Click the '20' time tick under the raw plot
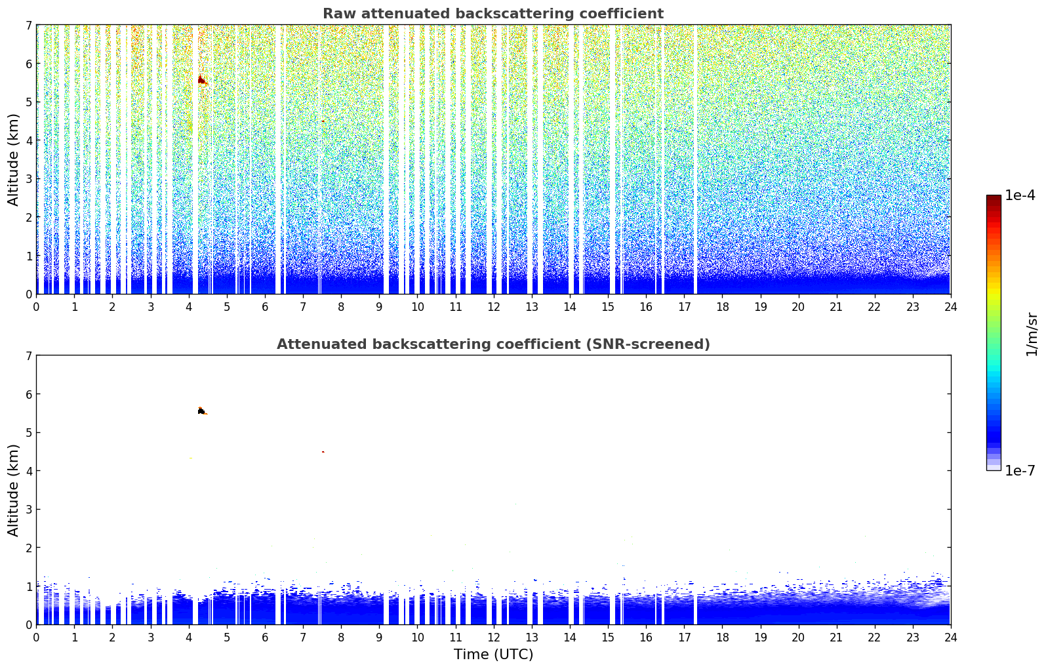The width and height of the screenshot is (1046, 669). click(x=798, y=306)
